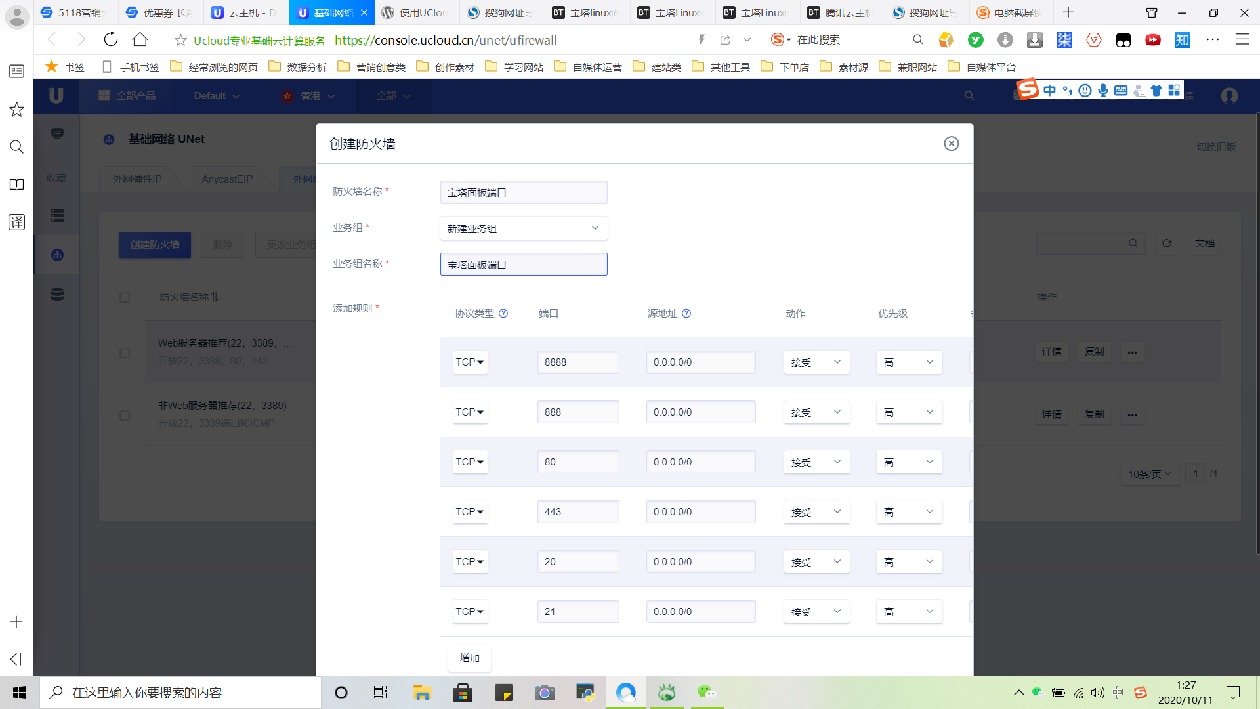Open 业务组 dropdown showing 新建业务组
Screen dimensions: 1260x709
(524, 228)
